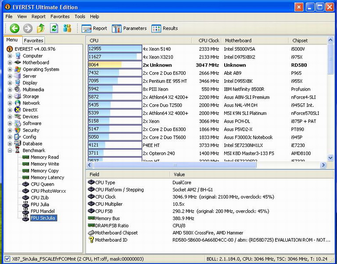Screen dimensions: 337x264
Task: Collapse the Benchmark tree node
Action: pos(10,150)
